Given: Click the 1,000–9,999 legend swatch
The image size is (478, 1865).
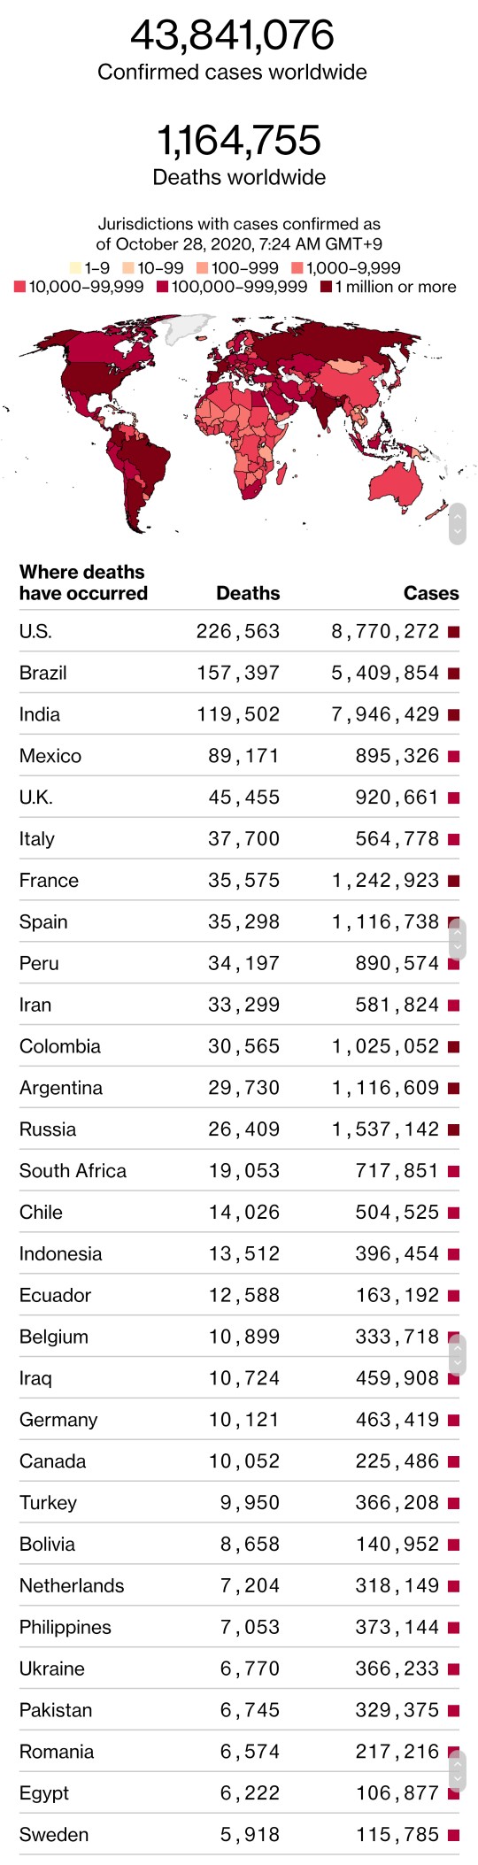Looking at the screenshot, I should [297, 267].
